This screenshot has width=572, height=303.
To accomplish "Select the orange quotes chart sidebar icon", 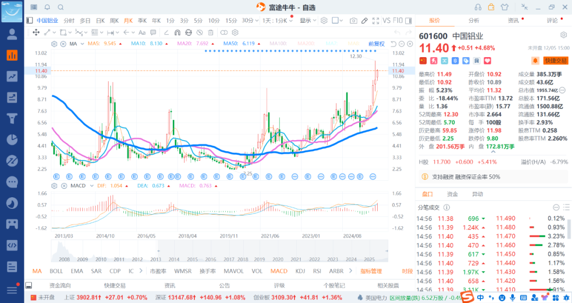I will point(12,56).
